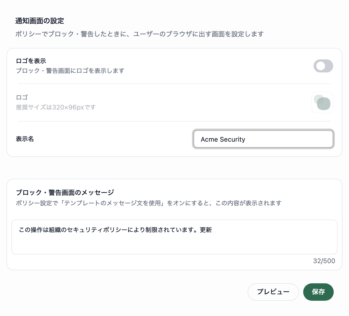Save settings with the 保存 button
Screen dimensions: 349x316
318,292
